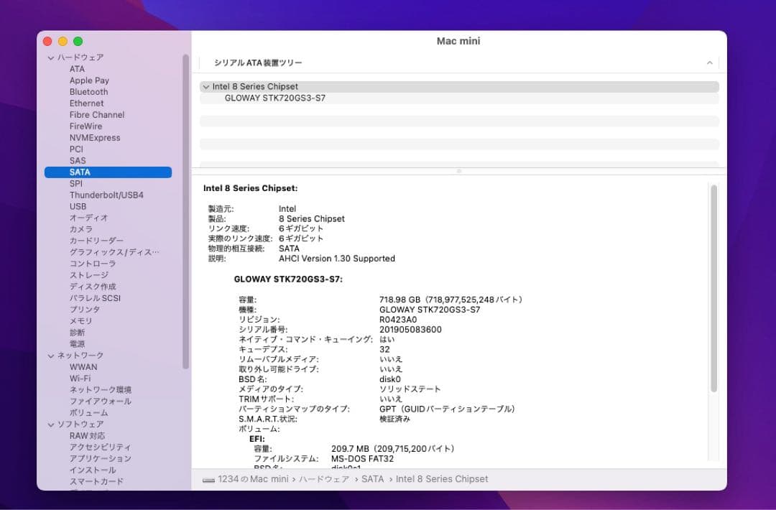776x510 pixels.
Task: Select Wi-Fi under ネットワーク
Action: click(x=80, y=379)
